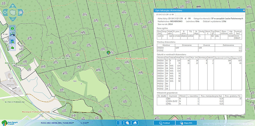The width and height of the screenshot is (255, 126).
Task: Click the Mezoregion Pradoliny Redy i Łeby label
Action: pyautogui.click(x=36, y=112)
